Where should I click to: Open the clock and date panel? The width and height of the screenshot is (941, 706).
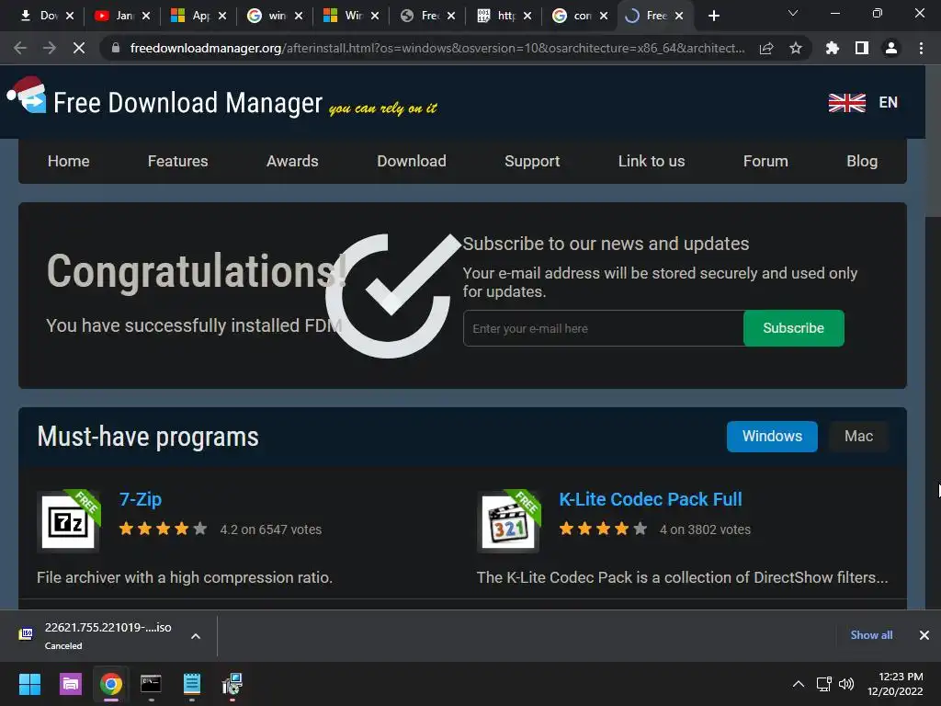click(895, 684)
